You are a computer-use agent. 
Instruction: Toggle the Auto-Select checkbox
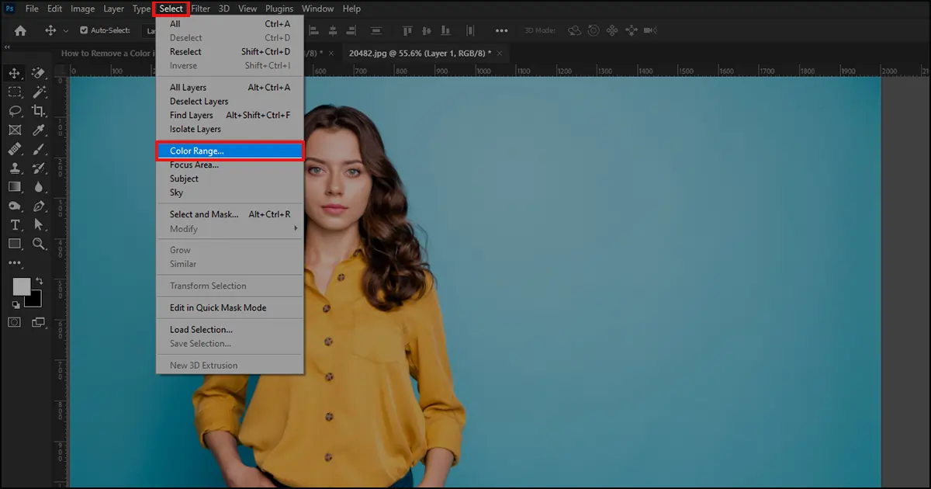[85, 30]
